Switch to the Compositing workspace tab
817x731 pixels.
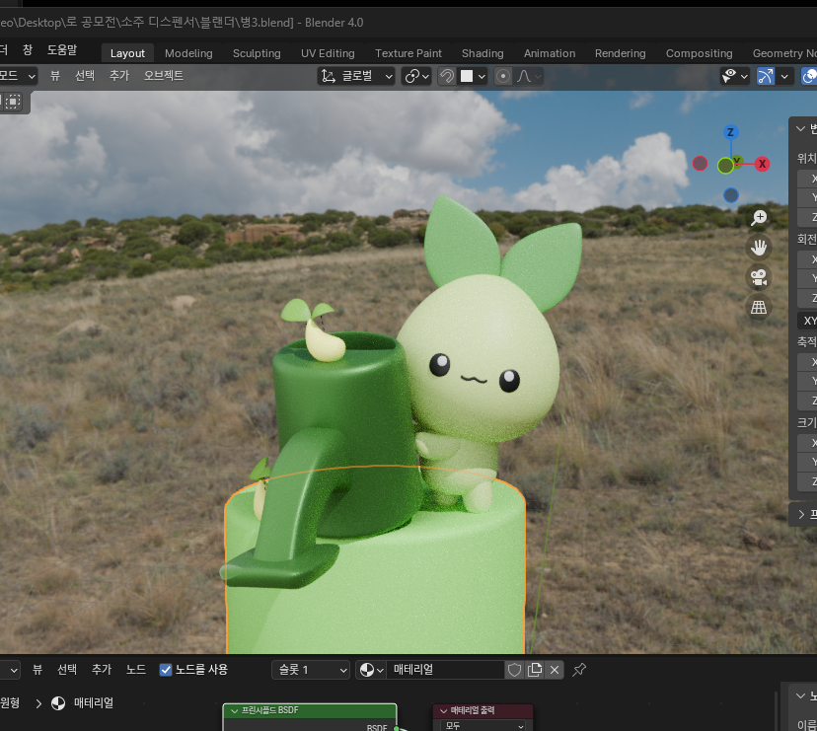click(700, 53)
